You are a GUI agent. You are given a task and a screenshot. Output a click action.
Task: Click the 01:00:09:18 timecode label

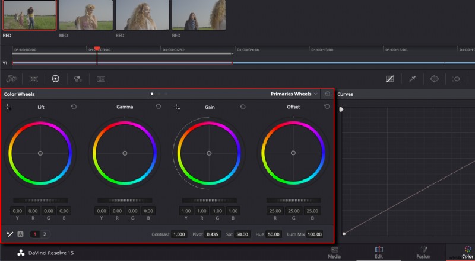248,50
